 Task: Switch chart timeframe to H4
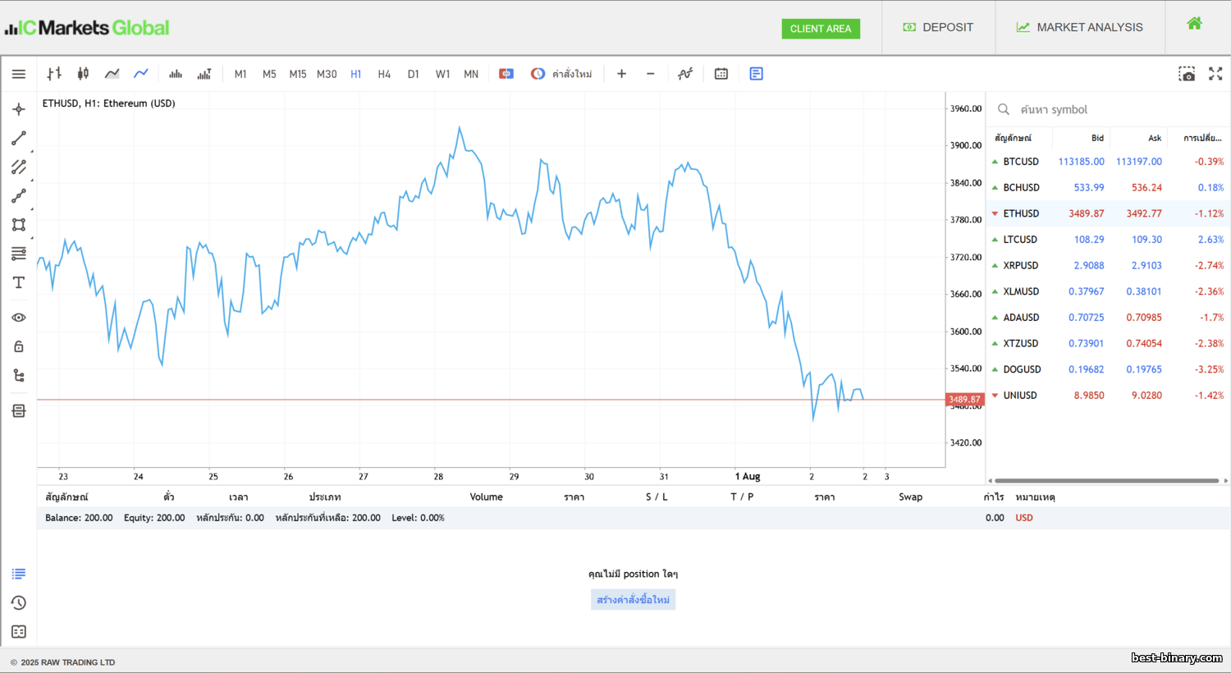384,74
